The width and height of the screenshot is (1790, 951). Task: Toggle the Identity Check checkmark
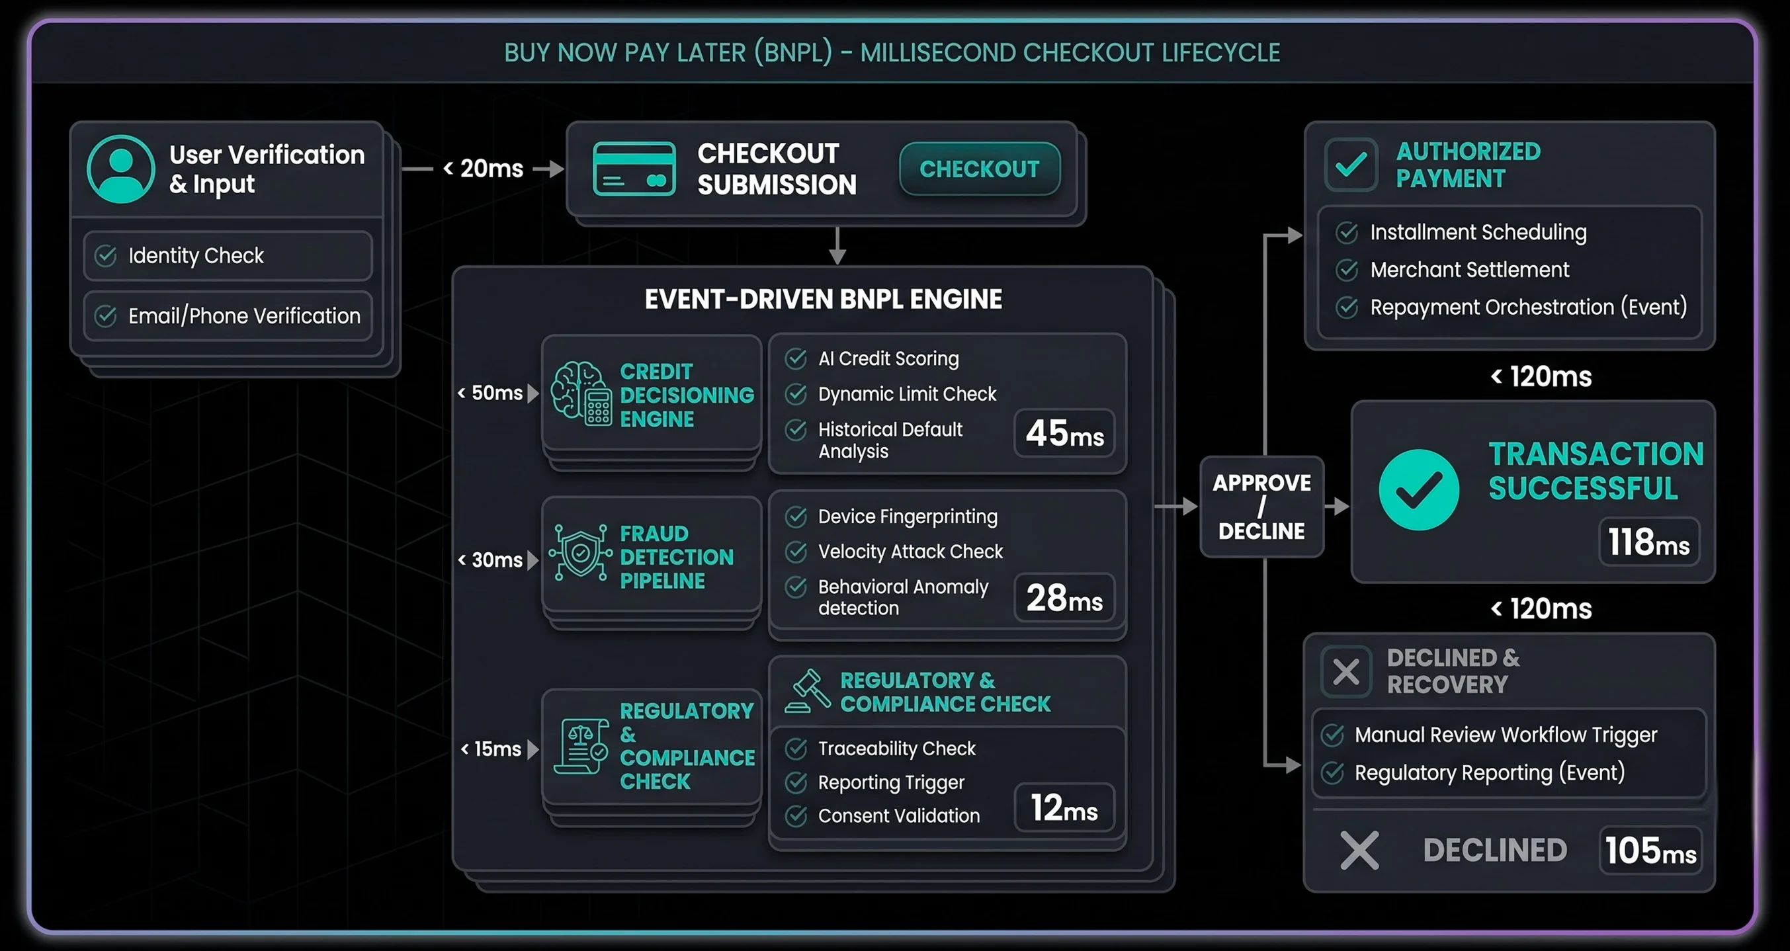pos(106,256)
